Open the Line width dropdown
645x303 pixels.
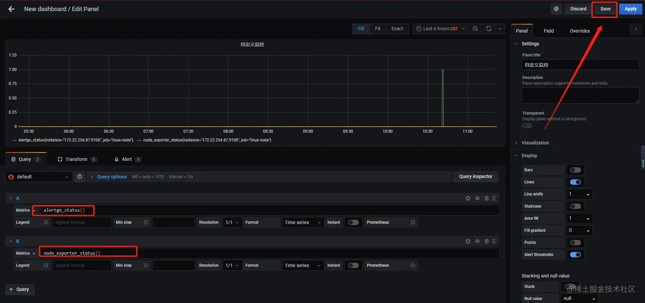click(x=579, y=194)
